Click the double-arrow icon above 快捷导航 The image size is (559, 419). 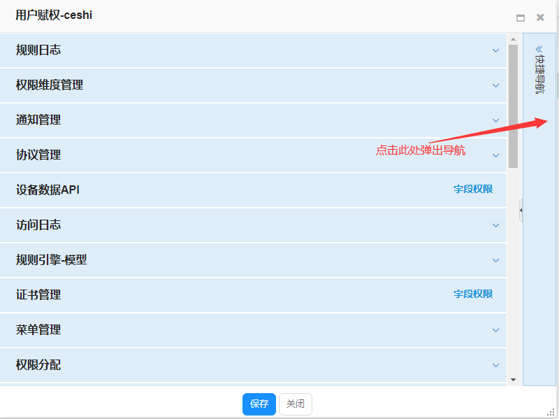pyautogui.click(x=539, y=49)
